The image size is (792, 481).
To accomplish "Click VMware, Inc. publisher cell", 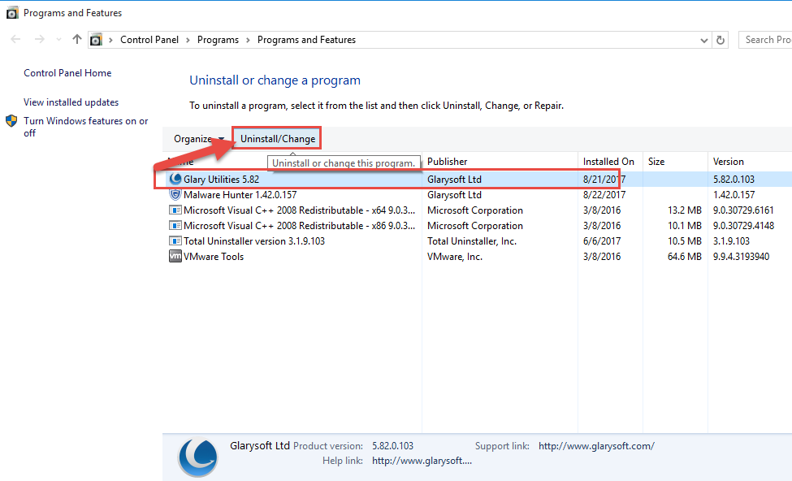I will click(455, 256).
